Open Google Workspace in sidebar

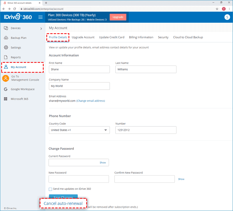[22, 89]
